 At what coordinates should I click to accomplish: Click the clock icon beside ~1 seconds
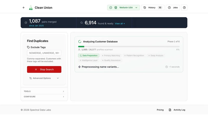click(166, 67)
